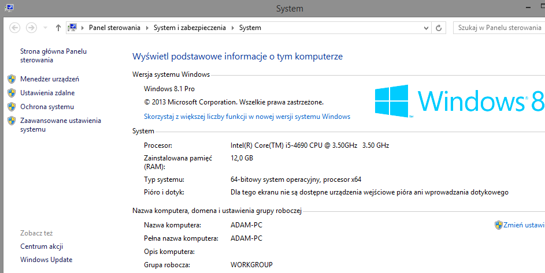Click shield icon next to Zaawansowane ustawienia
The image size is (545, 273).
point(12,121)
